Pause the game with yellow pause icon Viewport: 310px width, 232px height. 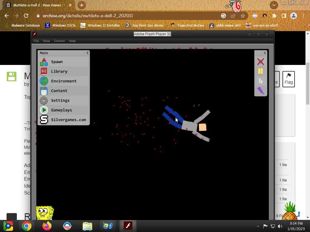tap(261, 71)
